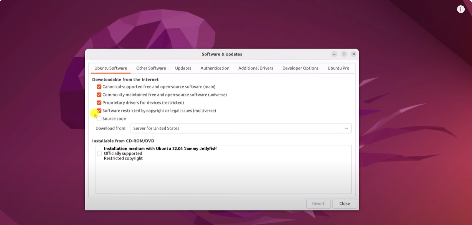Click the Close button at the bottom

coord(344,204)
